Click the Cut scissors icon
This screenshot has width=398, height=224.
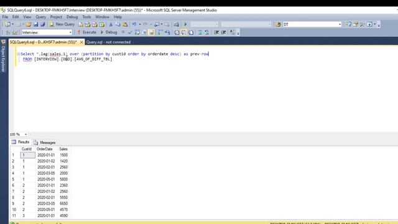(111, 24)
